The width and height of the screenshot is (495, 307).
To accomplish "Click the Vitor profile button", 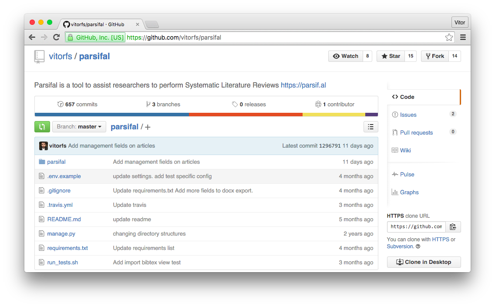I will [460, 22].
